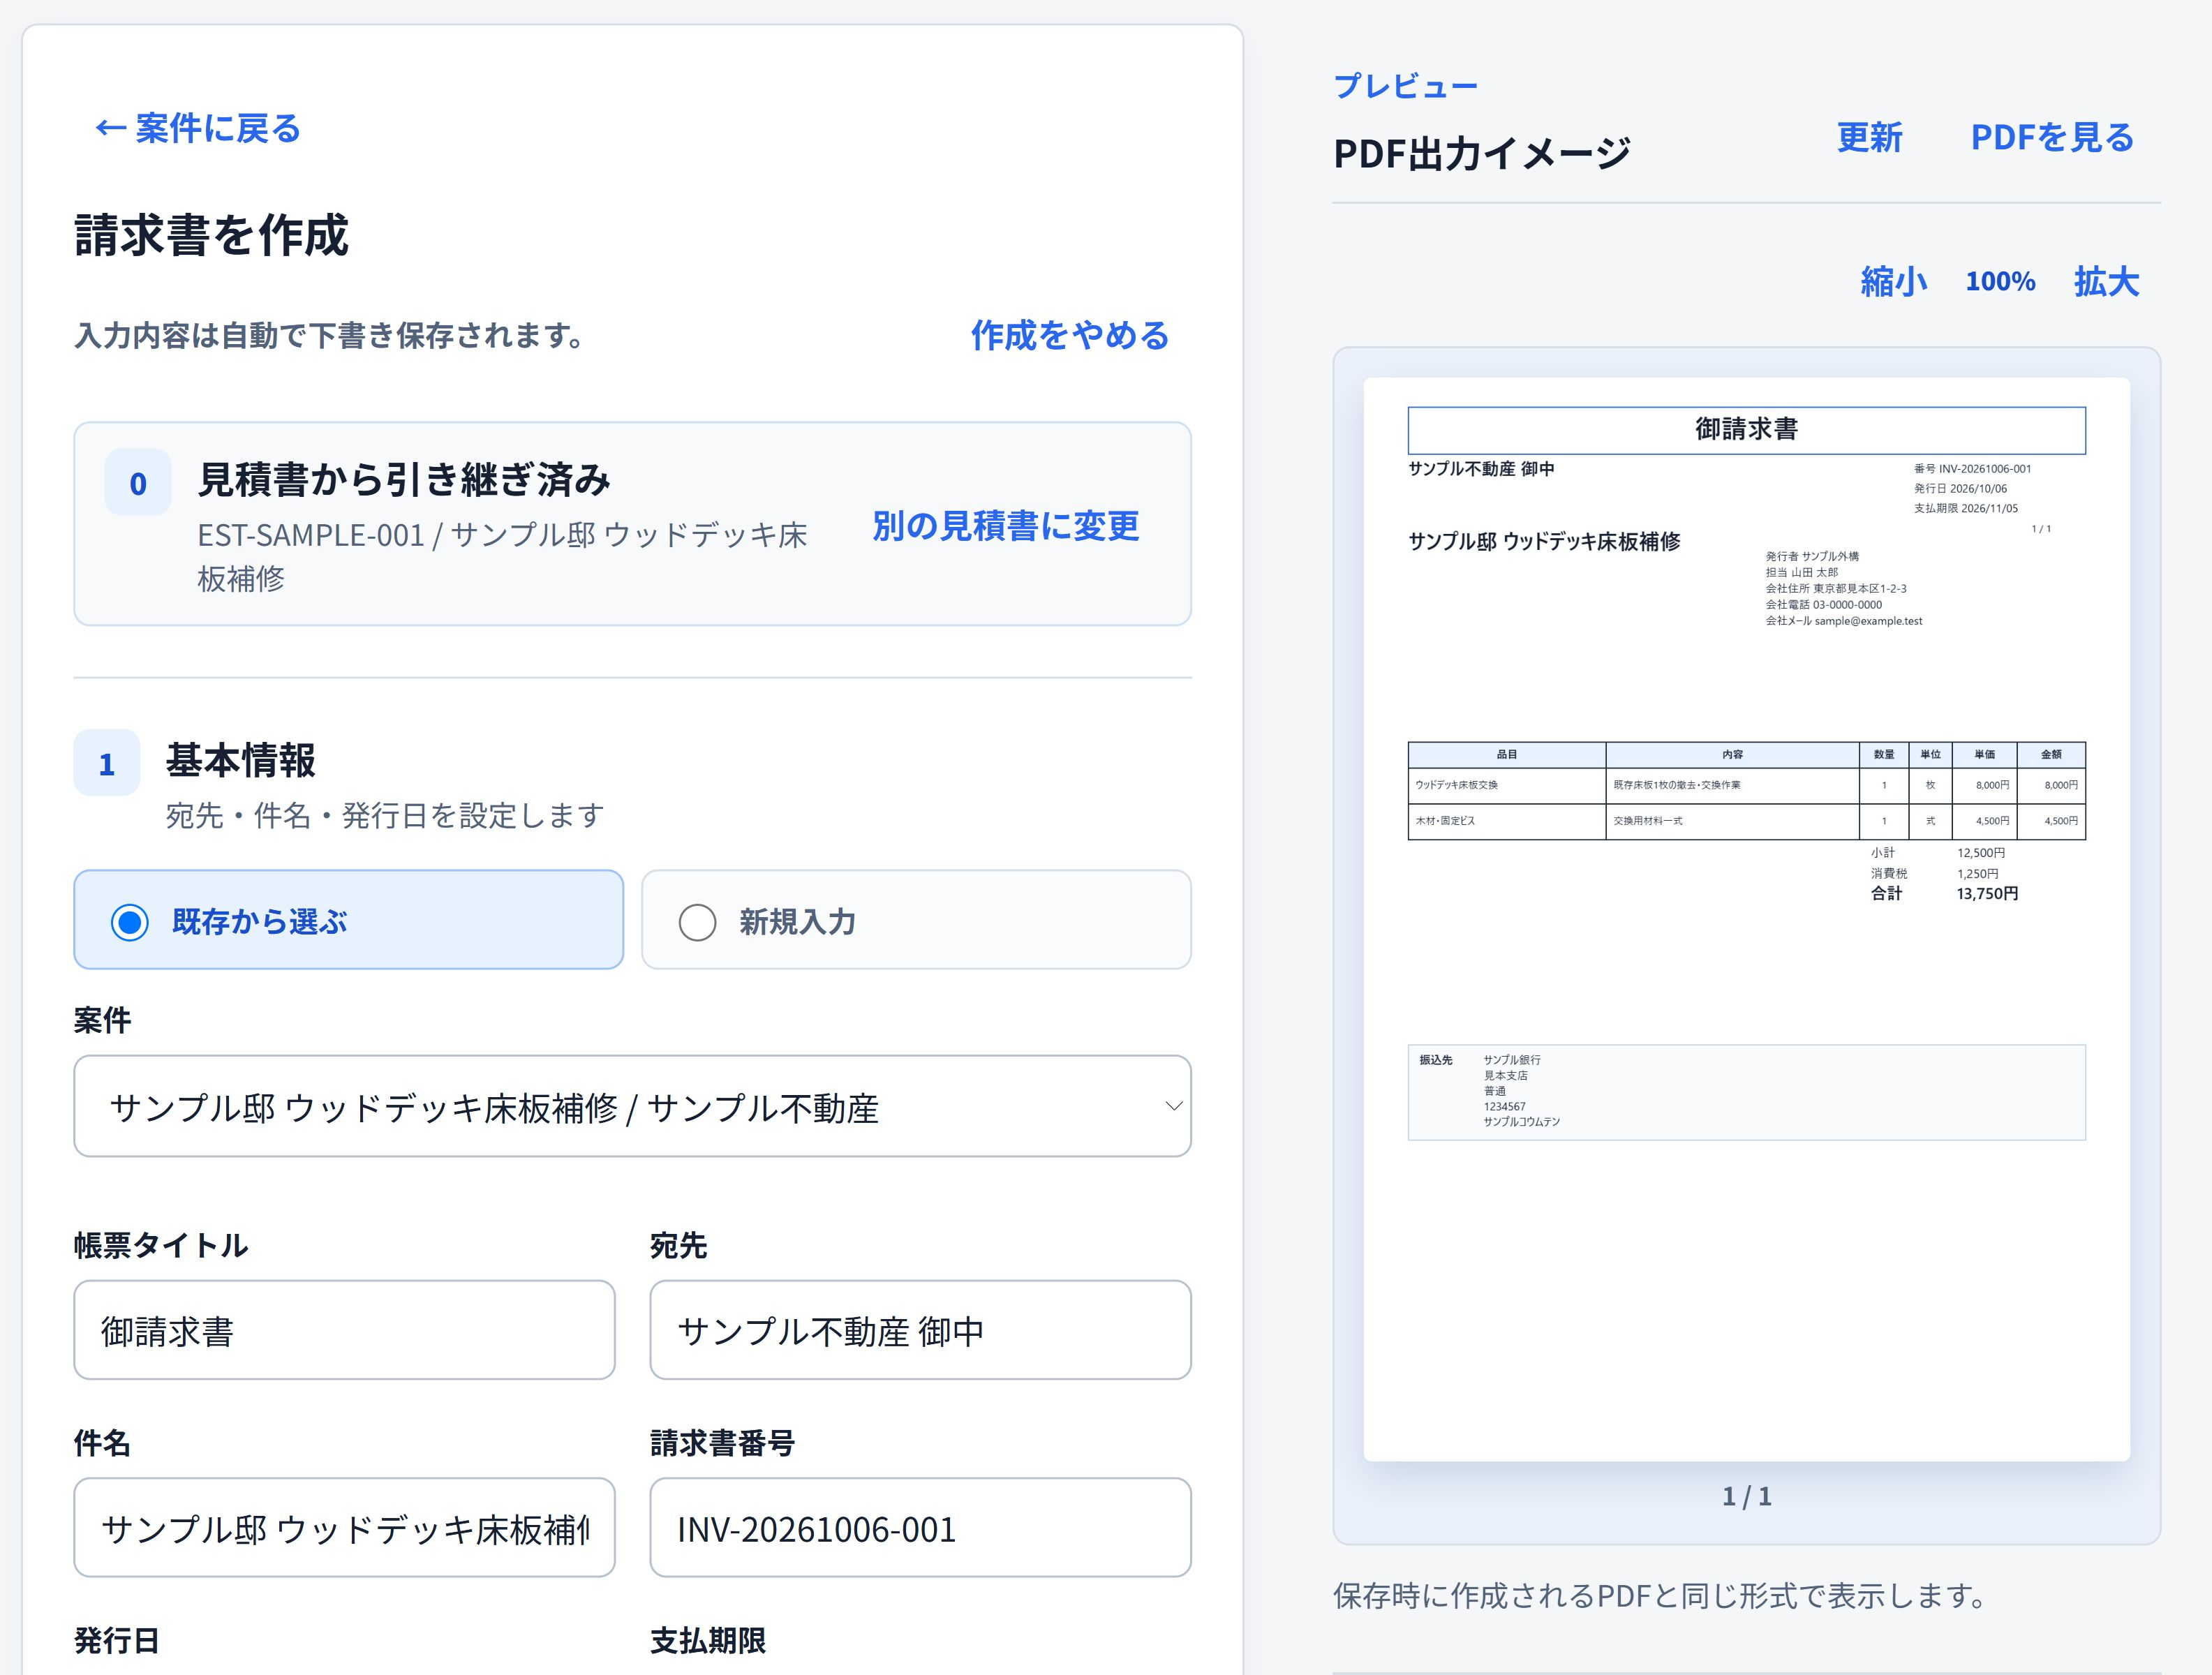The width and height of the screenshot is (2212, 1675).
Task: Click the page indicator 1 / 1 below preview
Action: pos(1746,1496)
